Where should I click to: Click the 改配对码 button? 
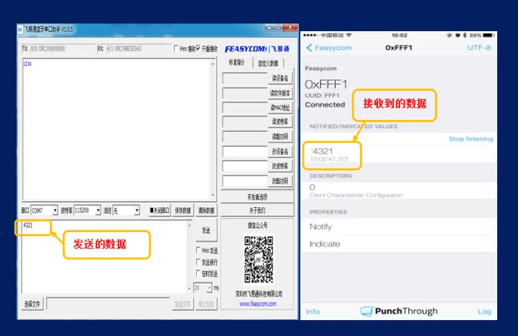coord(280,181)
